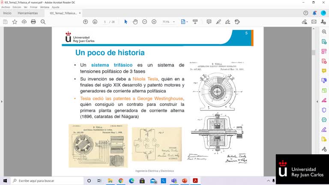Open PowerPoint from taskbar
Screen dimensions: 329x185
pyautogui.click(x=185, y=181)
